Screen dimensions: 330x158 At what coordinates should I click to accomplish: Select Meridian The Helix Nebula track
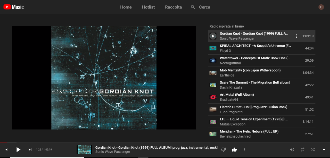261,134
